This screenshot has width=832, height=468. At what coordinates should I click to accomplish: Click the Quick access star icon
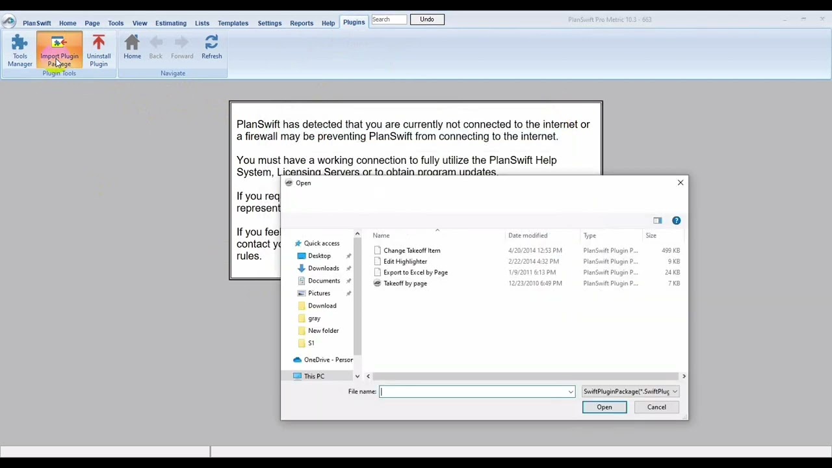[298, 243]
